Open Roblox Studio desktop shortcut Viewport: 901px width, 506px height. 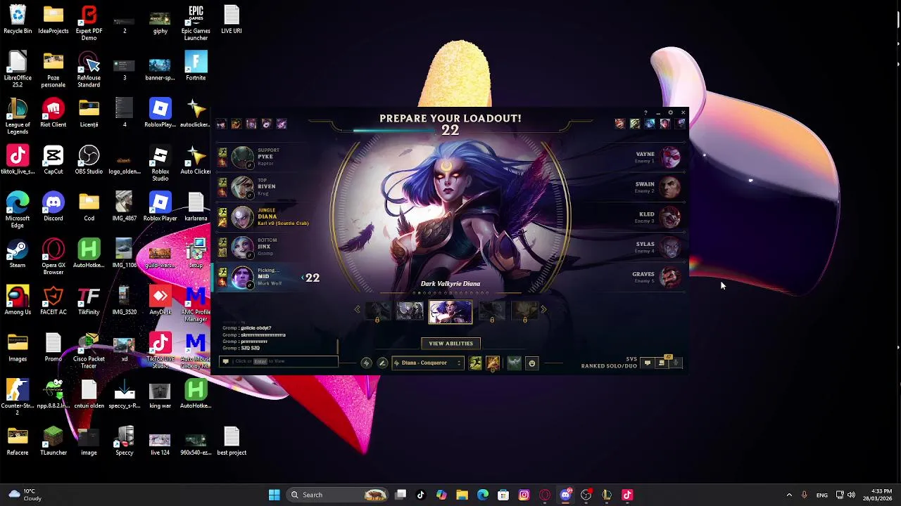click(x=160, y=164)
